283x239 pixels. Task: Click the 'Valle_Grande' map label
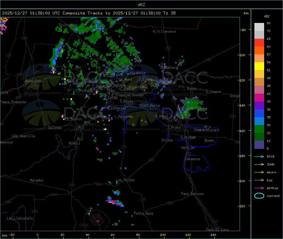[x=93, y=116]
